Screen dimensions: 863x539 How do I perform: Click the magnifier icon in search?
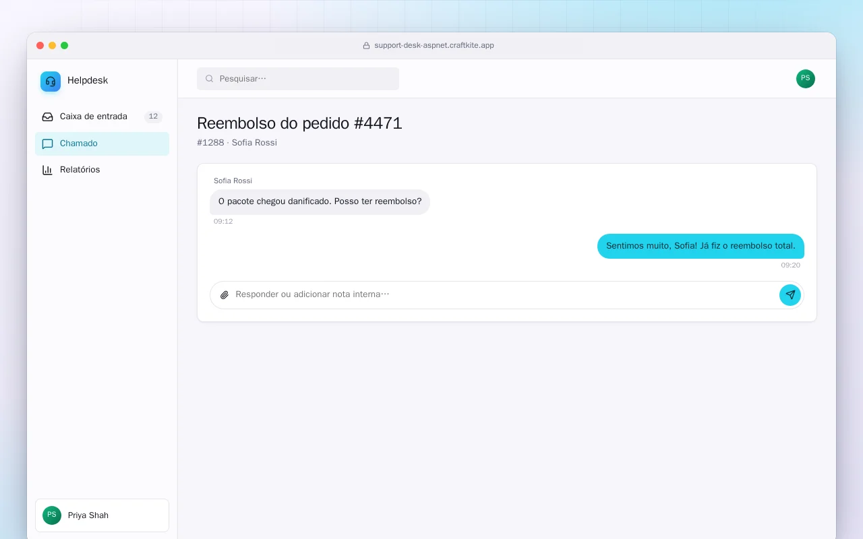tap(210, 79)
